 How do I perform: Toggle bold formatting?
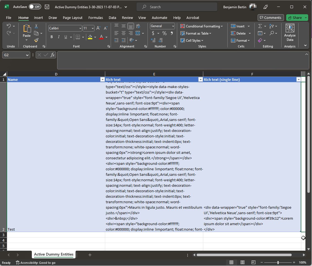(52, 36)
